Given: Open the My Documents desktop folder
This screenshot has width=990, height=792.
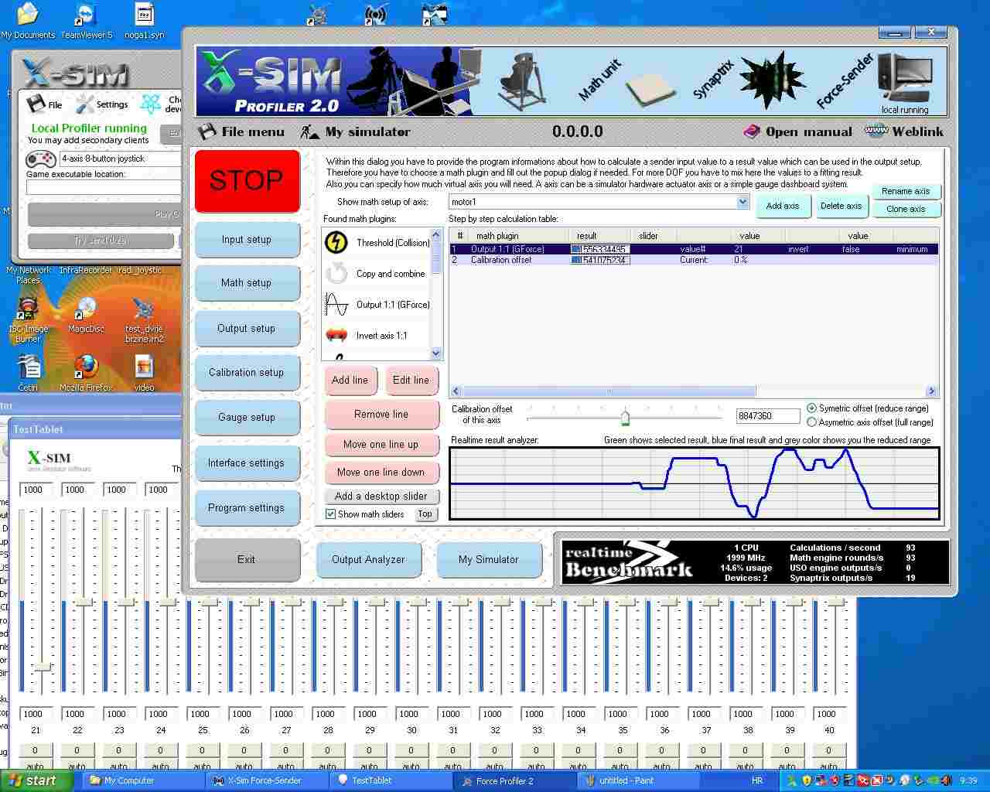Looking at the screenshot, I should coord(27,21).
